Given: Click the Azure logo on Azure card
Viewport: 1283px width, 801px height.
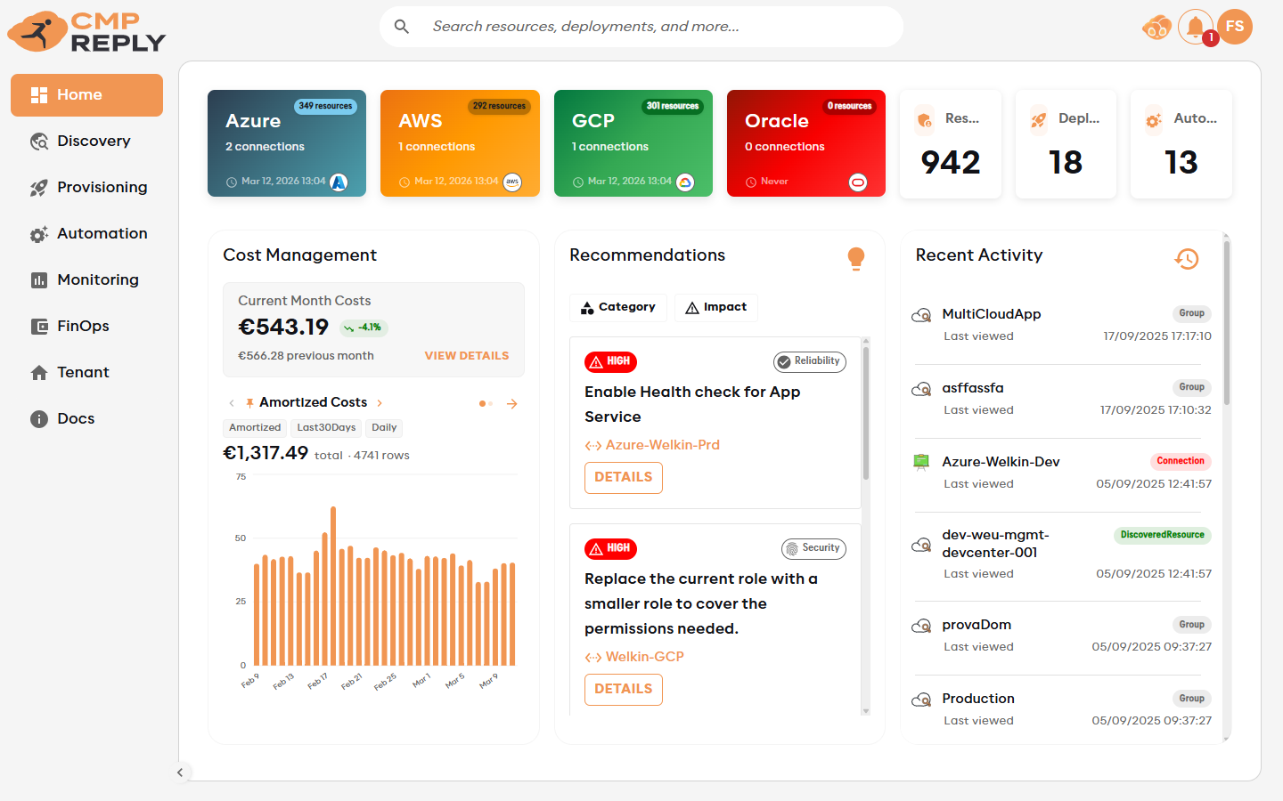Looking at the screenshot, I should point(339,182).
